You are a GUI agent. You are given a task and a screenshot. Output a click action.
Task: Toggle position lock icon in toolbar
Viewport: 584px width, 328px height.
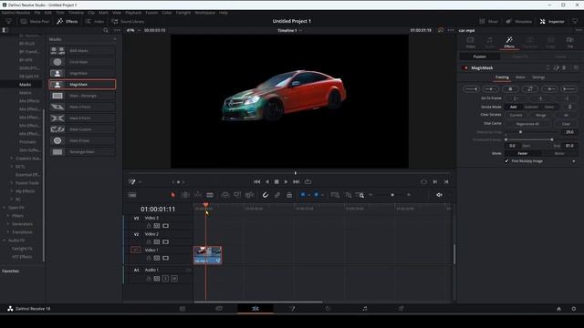tap(289, 195)
